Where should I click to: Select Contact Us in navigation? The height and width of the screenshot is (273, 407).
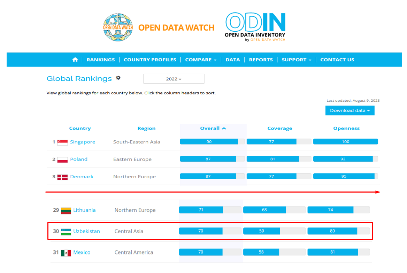point(337,60)
